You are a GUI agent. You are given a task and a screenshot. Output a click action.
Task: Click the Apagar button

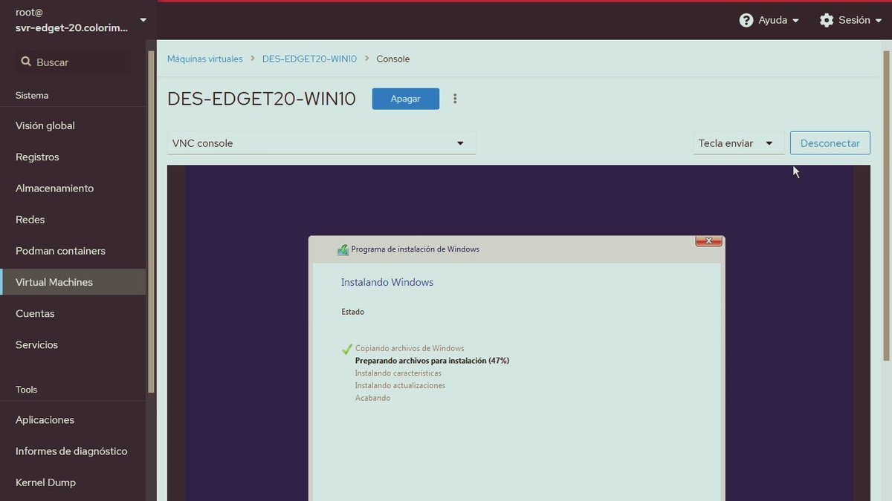(405, 99)
